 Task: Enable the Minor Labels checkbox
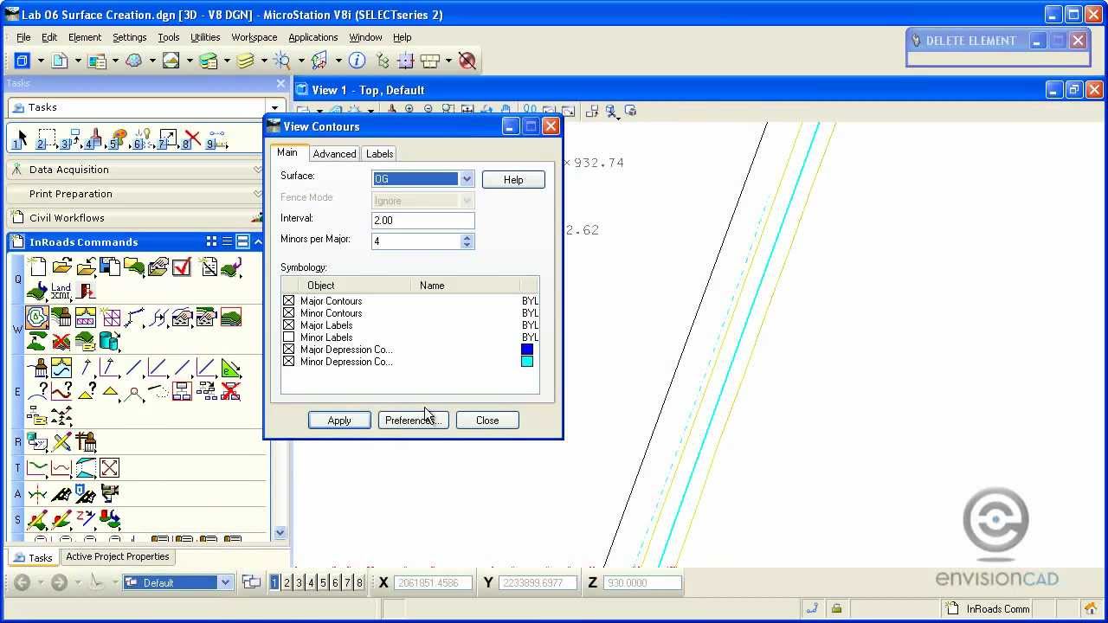tap(289, 337)
